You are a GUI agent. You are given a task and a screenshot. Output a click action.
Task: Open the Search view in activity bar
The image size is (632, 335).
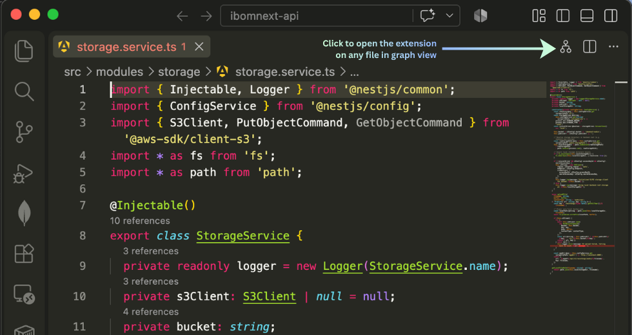tap(24, 91)
